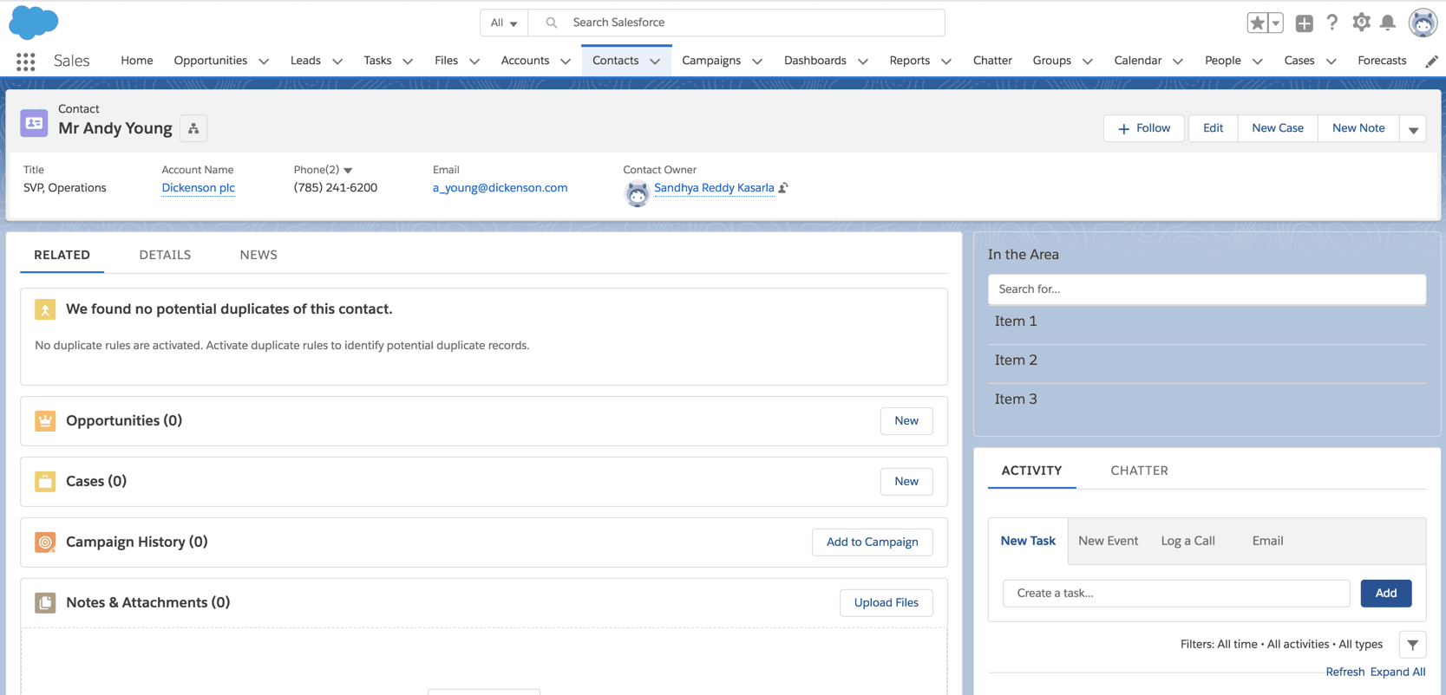Click the Expand All link
Image resolution: width=1446 pixels, height=695 pixels.
[1397, 672]
